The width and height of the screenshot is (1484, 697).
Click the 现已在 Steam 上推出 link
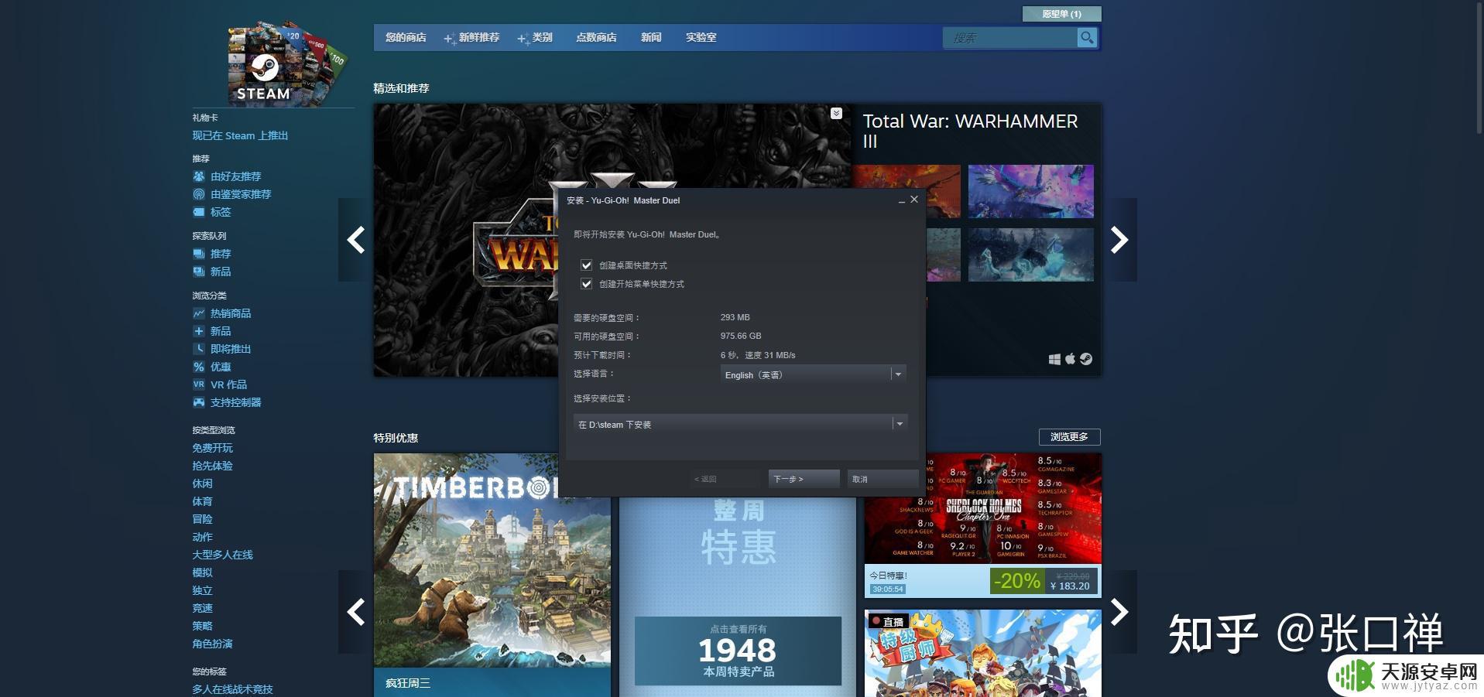240,135
